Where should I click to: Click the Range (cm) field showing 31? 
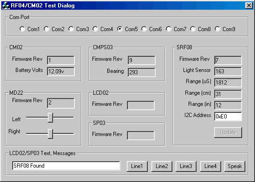(x=228, y=94)
